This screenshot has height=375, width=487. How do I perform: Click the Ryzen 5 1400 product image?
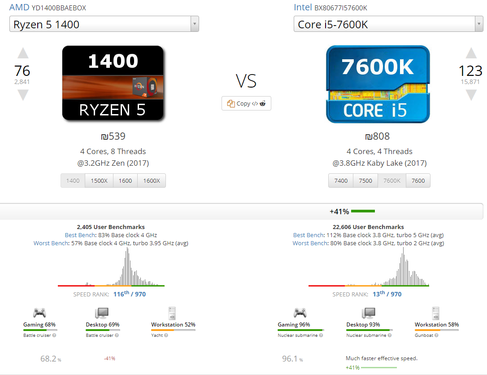click(113, 83)
